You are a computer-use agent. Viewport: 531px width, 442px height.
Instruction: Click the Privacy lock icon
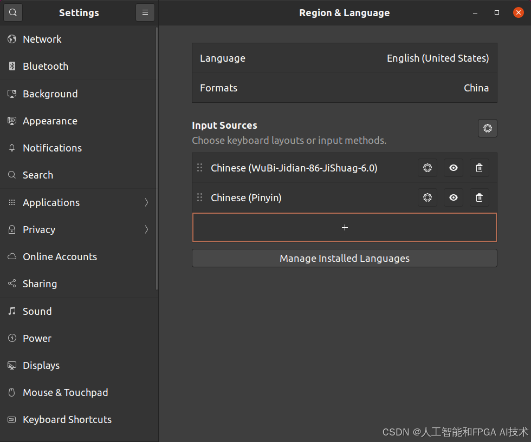tap(12, 229)
